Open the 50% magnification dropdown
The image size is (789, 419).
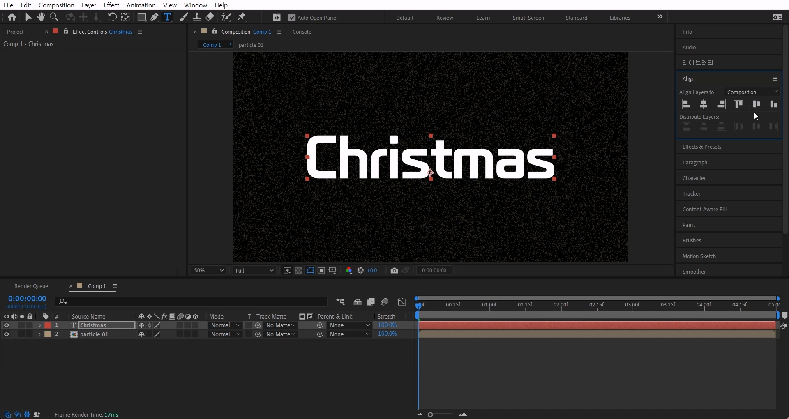[x=209, y=270]
